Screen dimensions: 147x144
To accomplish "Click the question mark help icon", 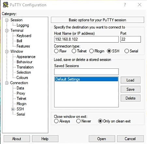I will pyautogui.click(x=125, y=5).
